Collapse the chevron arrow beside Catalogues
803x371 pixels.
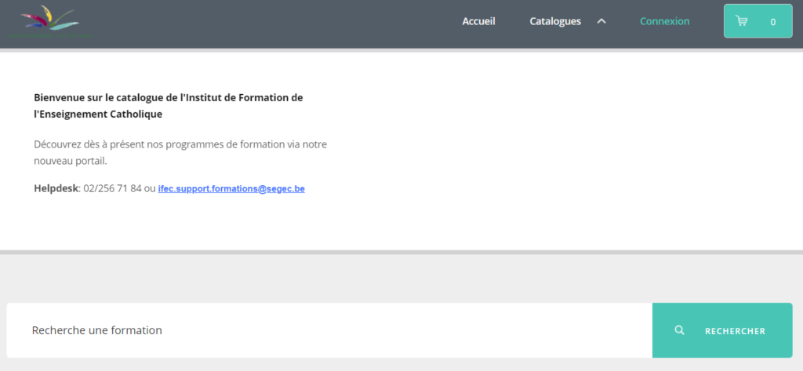click(601, 21)
